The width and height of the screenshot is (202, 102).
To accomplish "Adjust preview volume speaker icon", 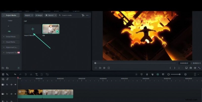I will [x=195, y=68].
